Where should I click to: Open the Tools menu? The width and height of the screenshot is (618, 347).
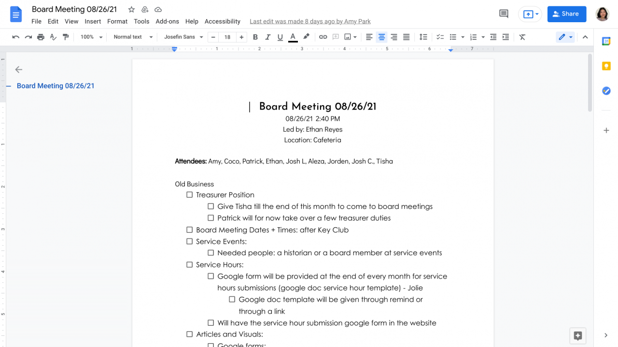tap(141, 21)
